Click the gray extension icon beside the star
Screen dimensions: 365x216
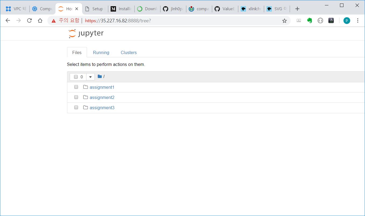299,20
